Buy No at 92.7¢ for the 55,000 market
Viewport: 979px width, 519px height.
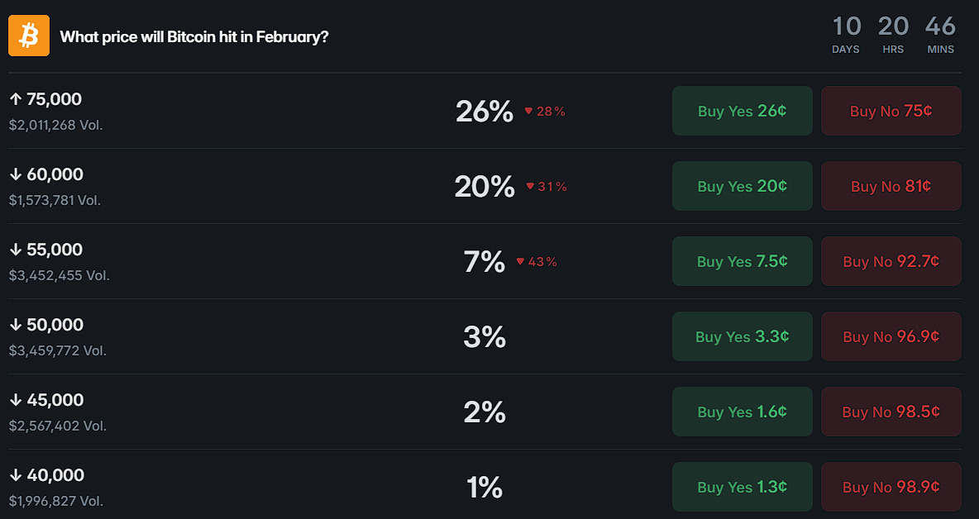pyautogui.click(x=891, y=260)
